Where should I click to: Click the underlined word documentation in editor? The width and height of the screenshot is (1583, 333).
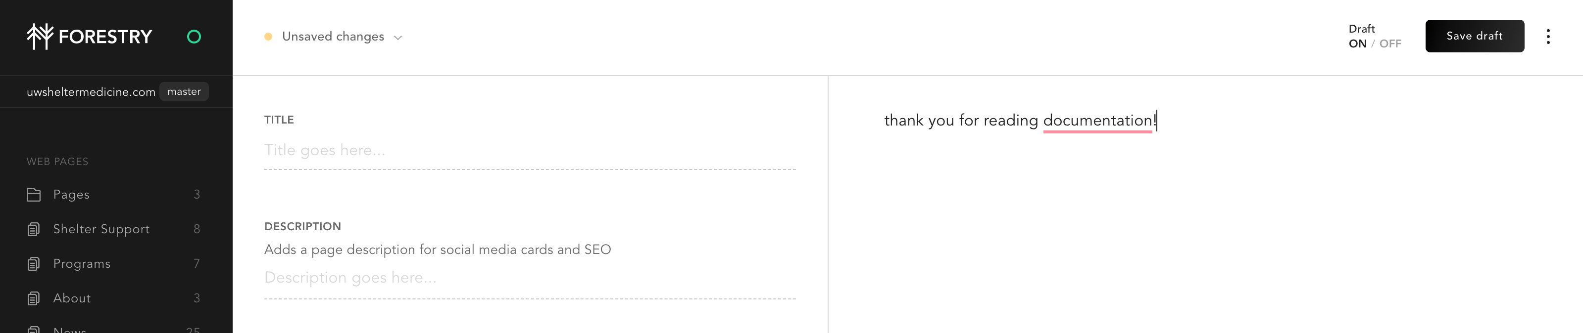(x=1097, y=120)
